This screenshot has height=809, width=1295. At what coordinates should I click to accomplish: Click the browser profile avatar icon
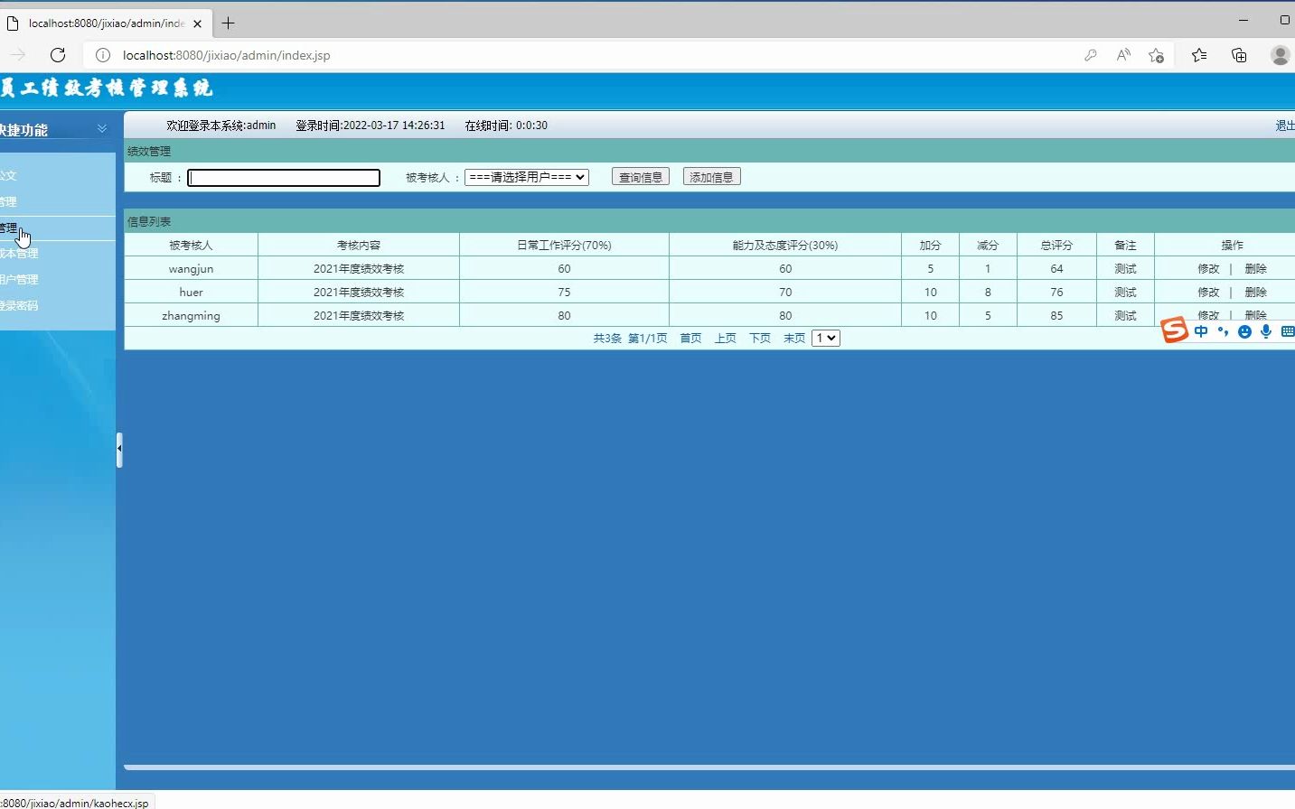(x=1280, y=55)
